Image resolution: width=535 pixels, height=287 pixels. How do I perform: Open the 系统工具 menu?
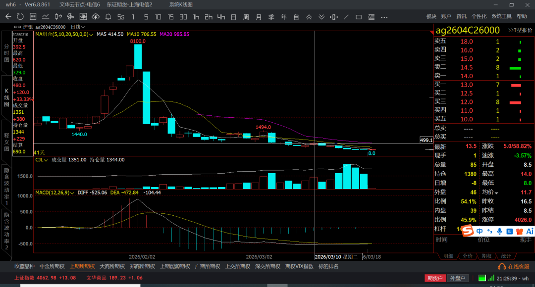(501, 16)
